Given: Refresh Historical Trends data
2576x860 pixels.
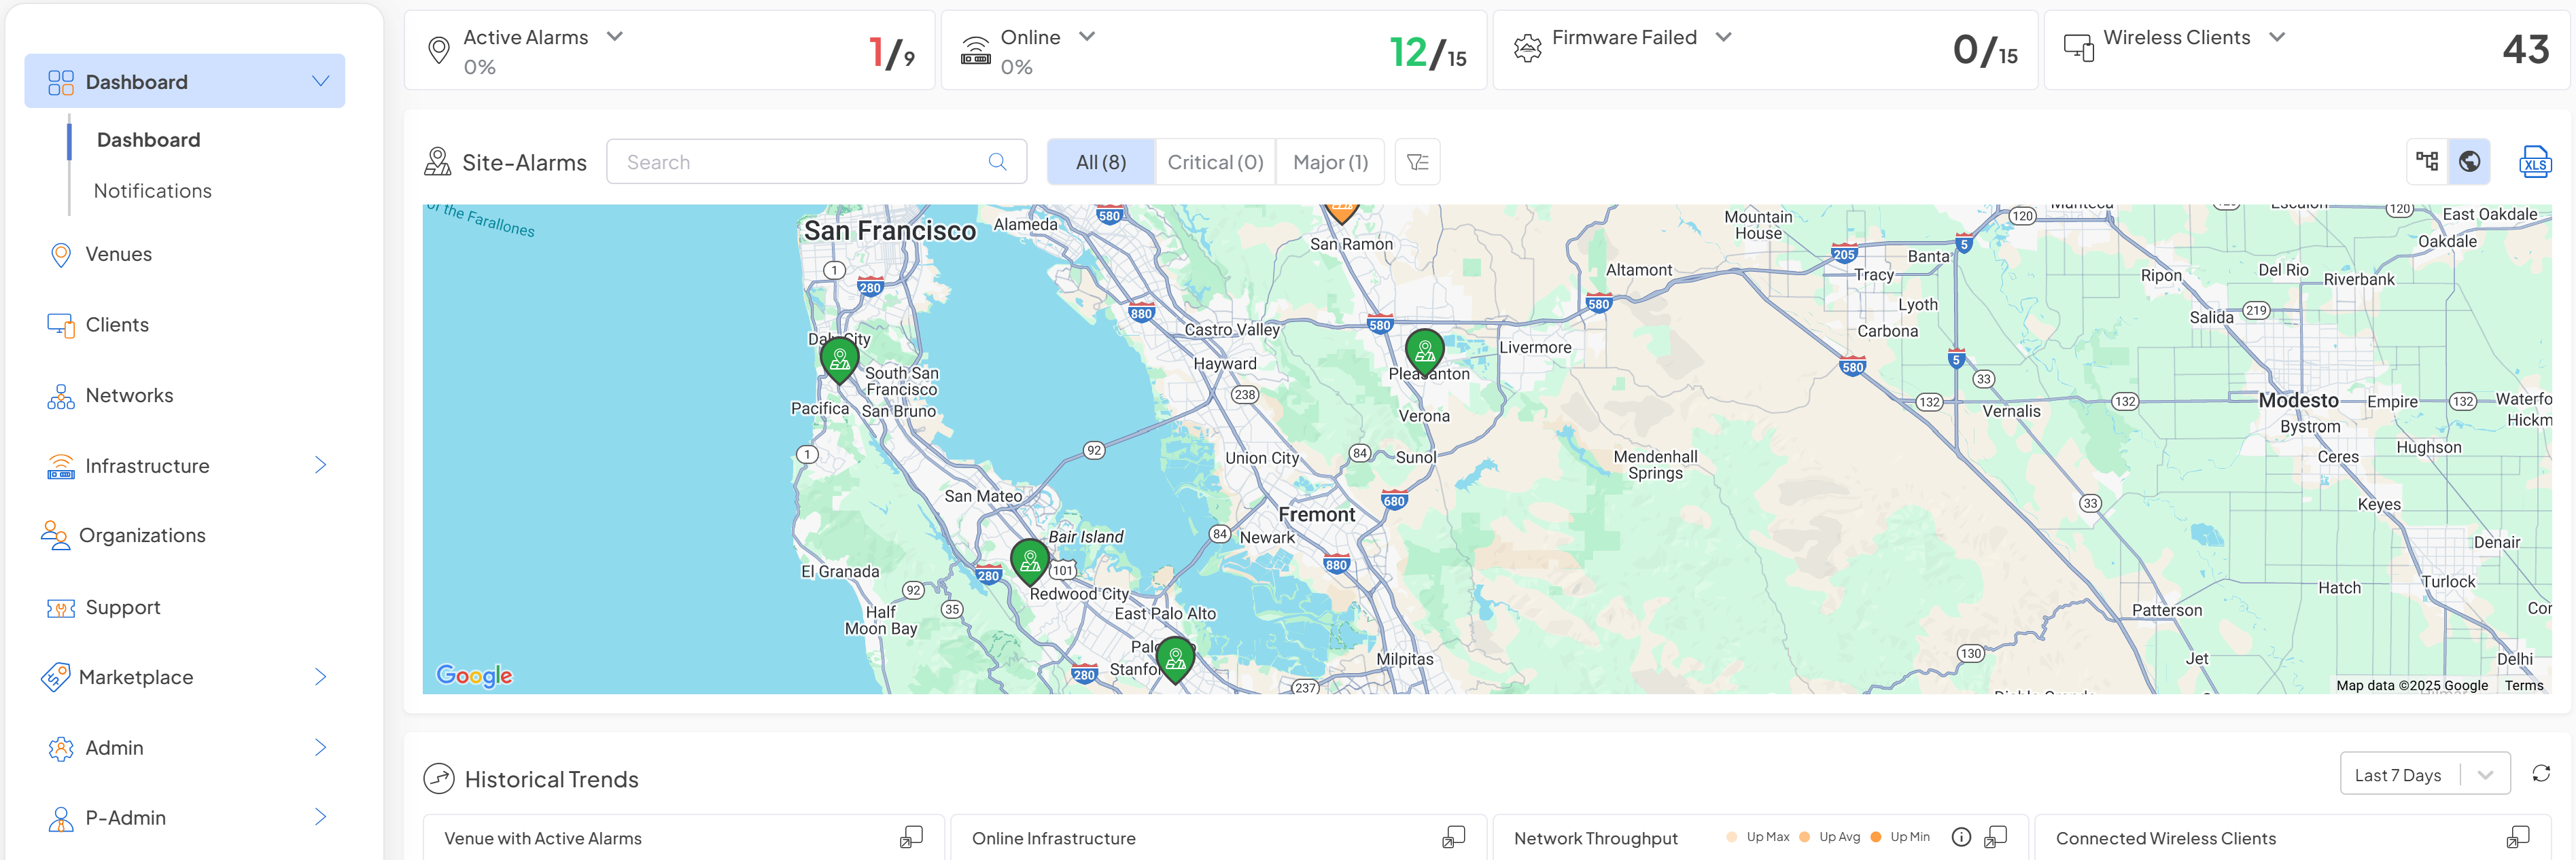Looking at the screenshot, I should [x=2541, y=774].
